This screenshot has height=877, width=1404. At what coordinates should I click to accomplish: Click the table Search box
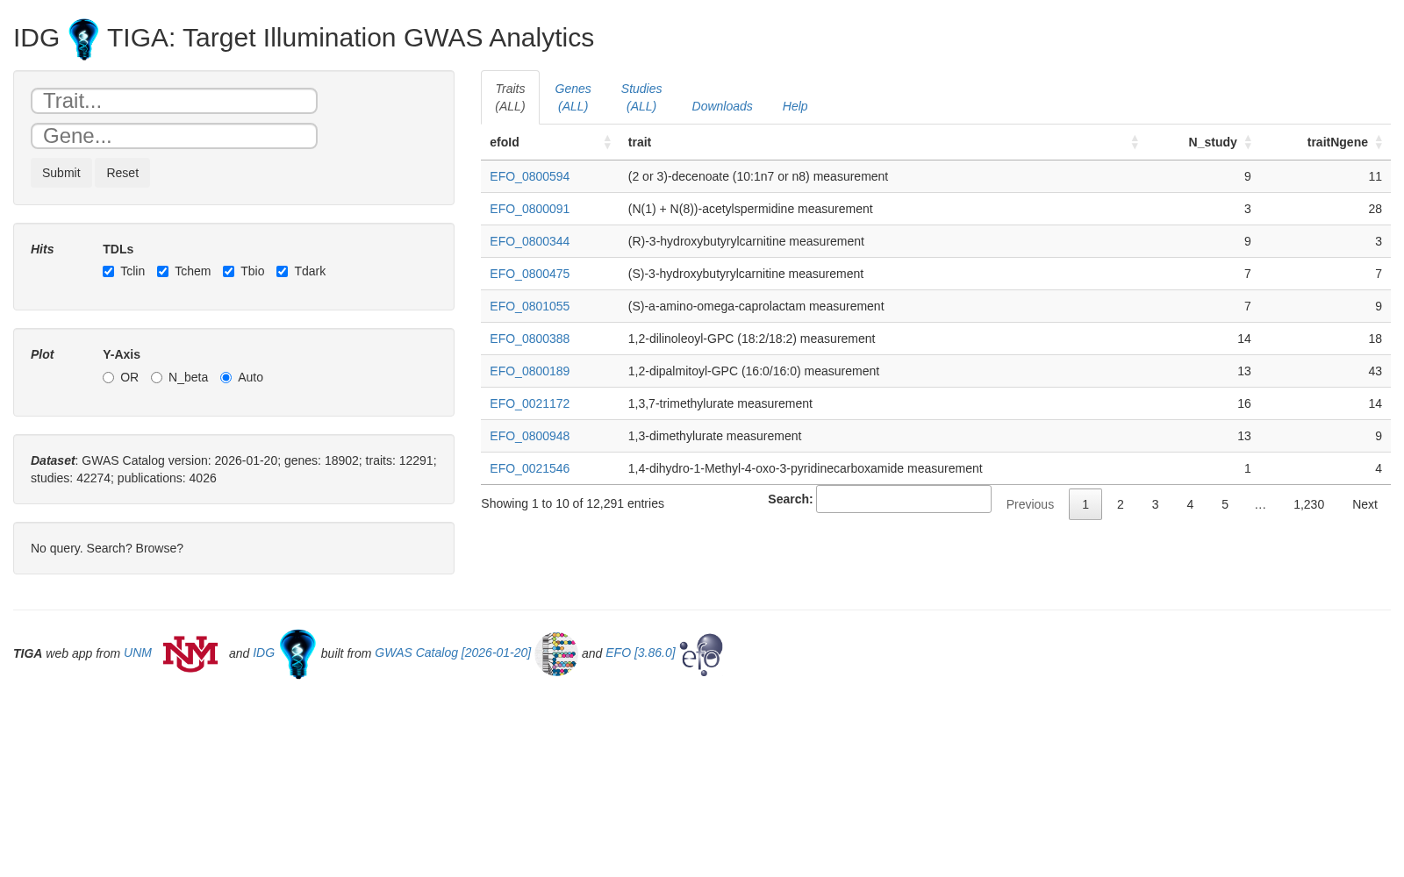(904, 499)
